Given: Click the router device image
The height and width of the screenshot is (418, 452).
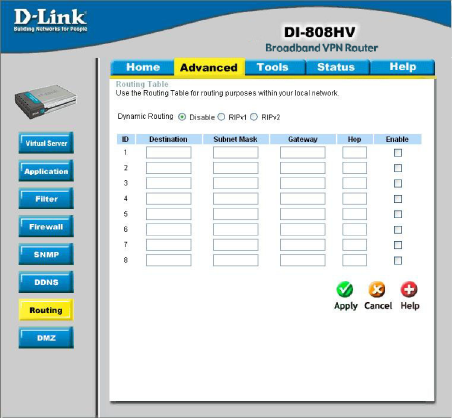Looking at the screenshot, I should tap(46, 101).
